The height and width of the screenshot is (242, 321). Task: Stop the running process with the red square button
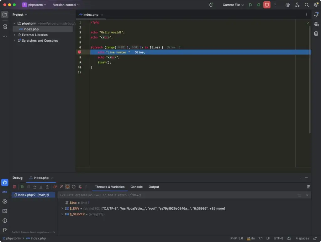[x=267, y=5]
